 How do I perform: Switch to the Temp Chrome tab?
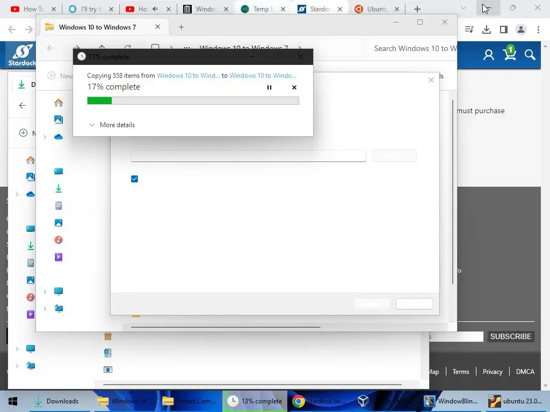pos(263,9)
